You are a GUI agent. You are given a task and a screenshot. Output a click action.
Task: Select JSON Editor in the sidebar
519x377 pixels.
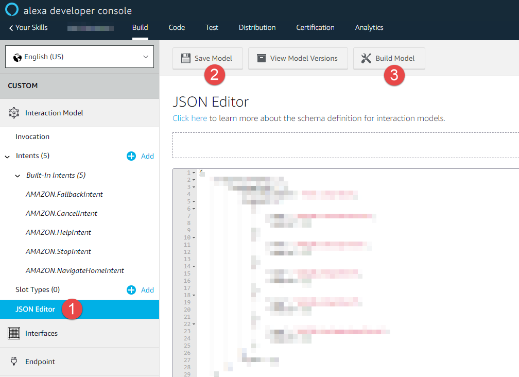coord(79,309)
